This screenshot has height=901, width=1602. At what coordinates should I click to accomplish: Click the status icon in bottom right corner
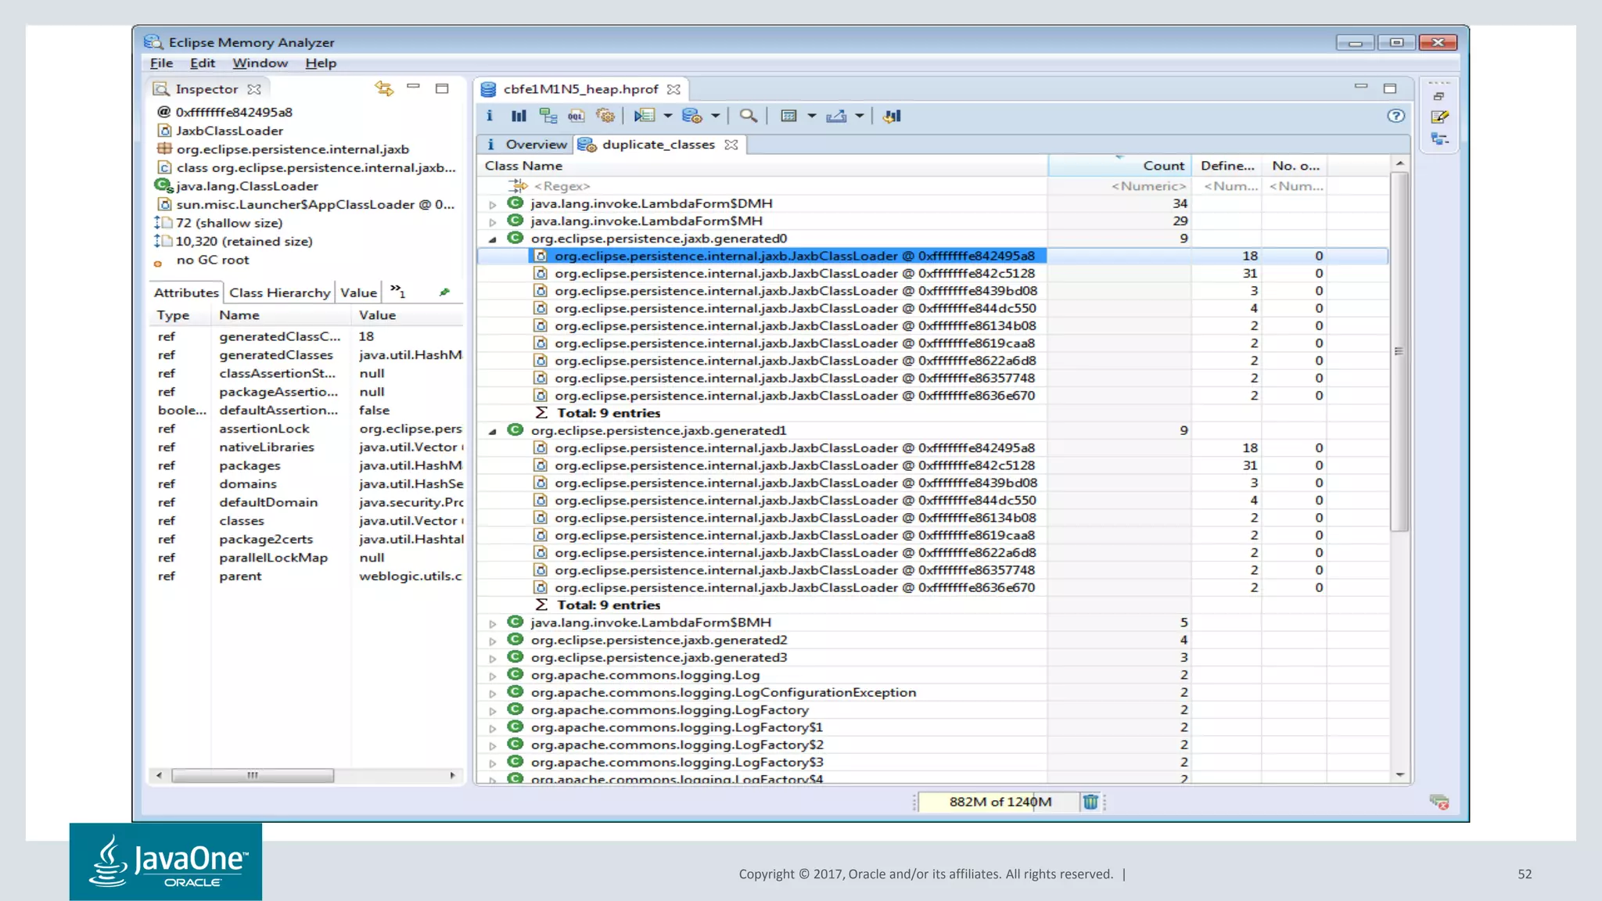tap(1439, 802)
